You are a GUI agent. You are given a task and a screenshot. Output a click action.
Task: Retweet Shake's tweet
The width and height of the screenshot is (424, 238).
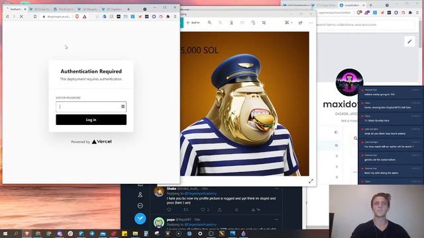coord(185,210)
